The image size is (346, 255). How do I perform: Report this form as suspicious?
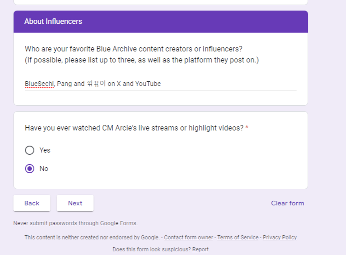[200, 249]
